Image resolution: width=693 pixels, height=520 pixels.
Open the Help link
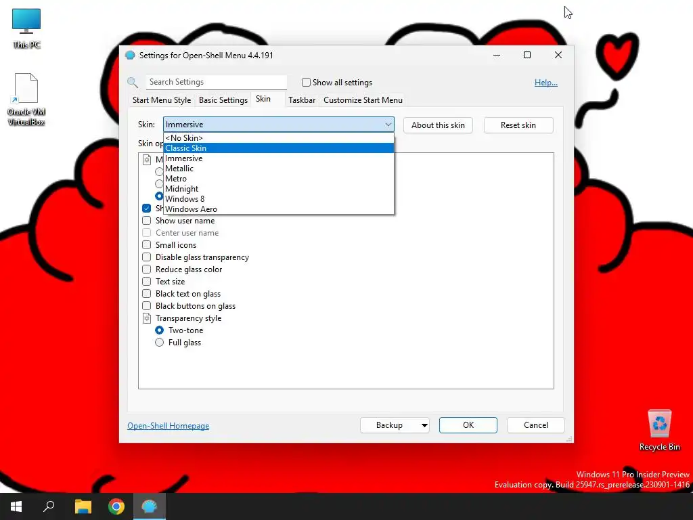coord(546,82)
